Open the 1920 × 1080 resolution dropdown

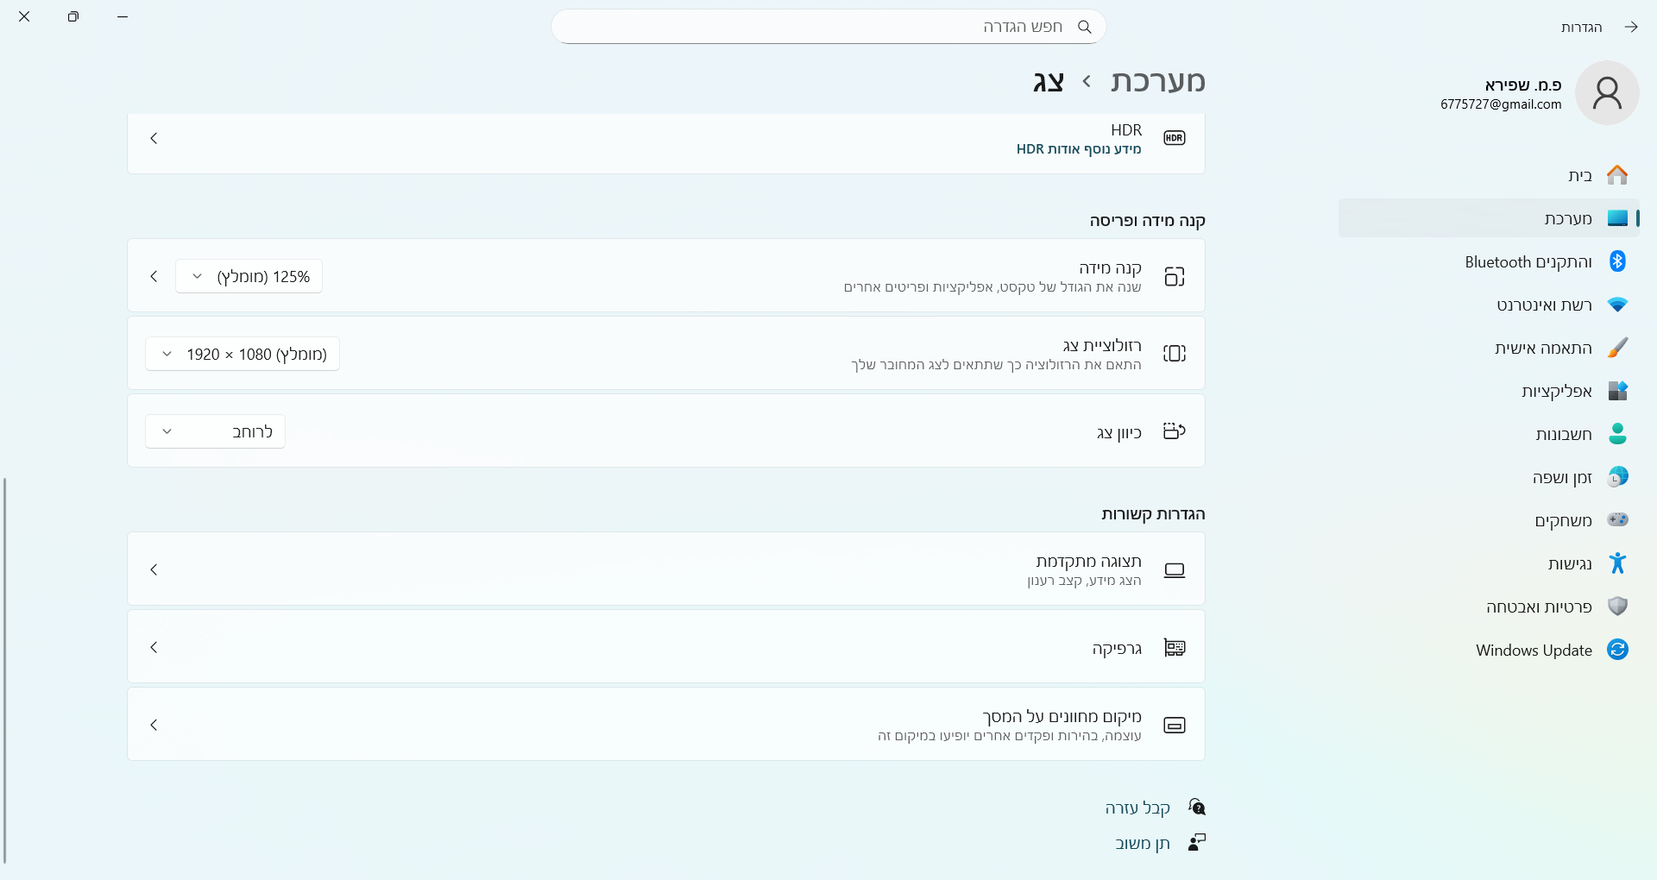[243, 354]
